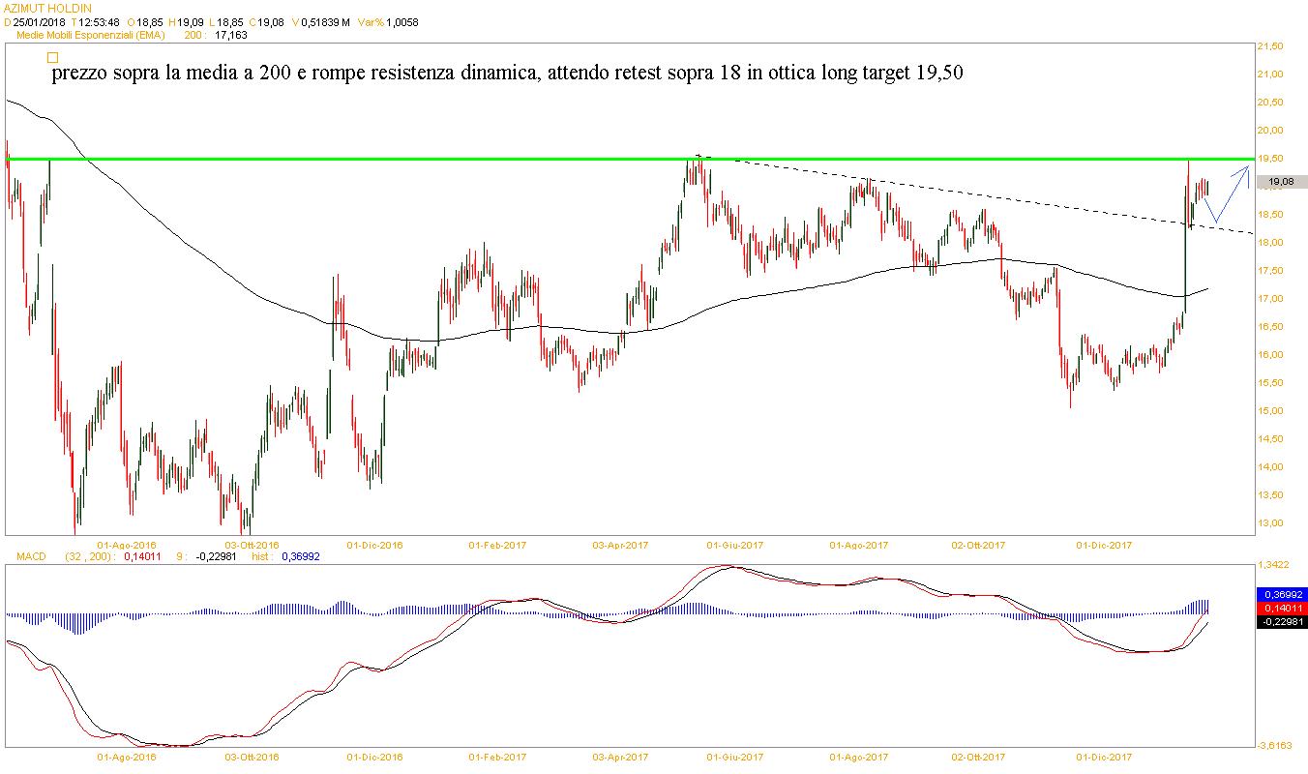The image size is (1308, 774).
Task: Click the EMA 200 value 17,163
Action: click(x=230, y=35)
